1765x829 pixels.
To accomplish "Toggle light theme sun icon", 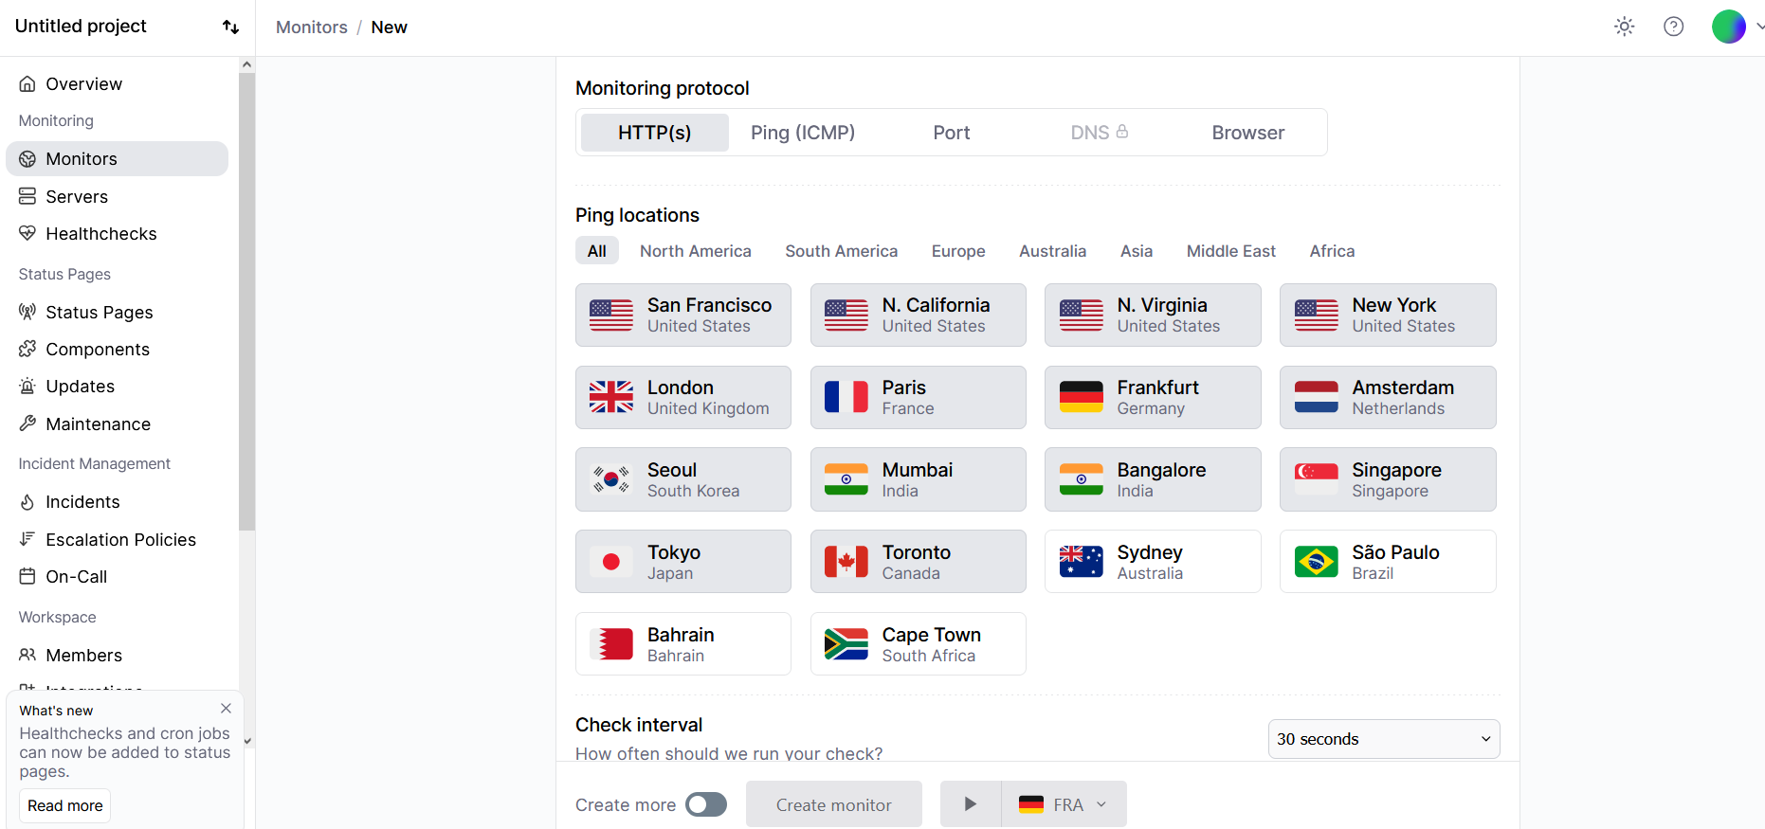I will [x=1624, y=27].
